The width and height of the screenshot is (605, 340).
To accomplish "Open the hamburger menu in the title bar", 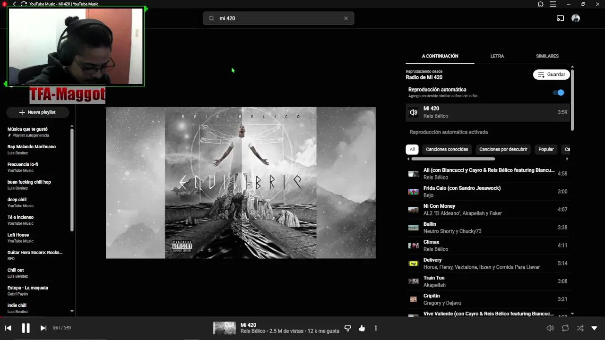I will 553,4.
